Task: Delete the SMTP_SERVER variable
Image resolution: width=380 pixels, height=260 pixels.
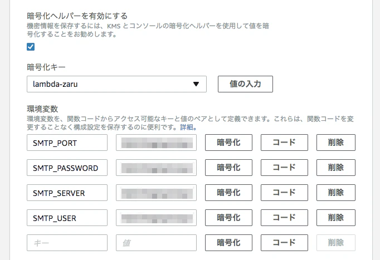Action: pos(336,193)
